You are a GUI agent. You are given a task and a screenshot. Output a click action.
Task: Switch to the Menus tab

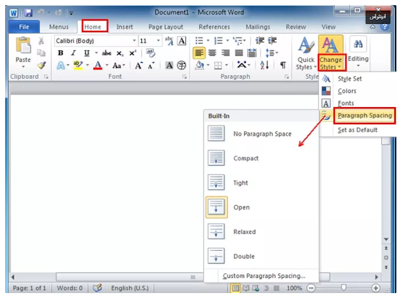pyautogui.click(x=59, y=26)
